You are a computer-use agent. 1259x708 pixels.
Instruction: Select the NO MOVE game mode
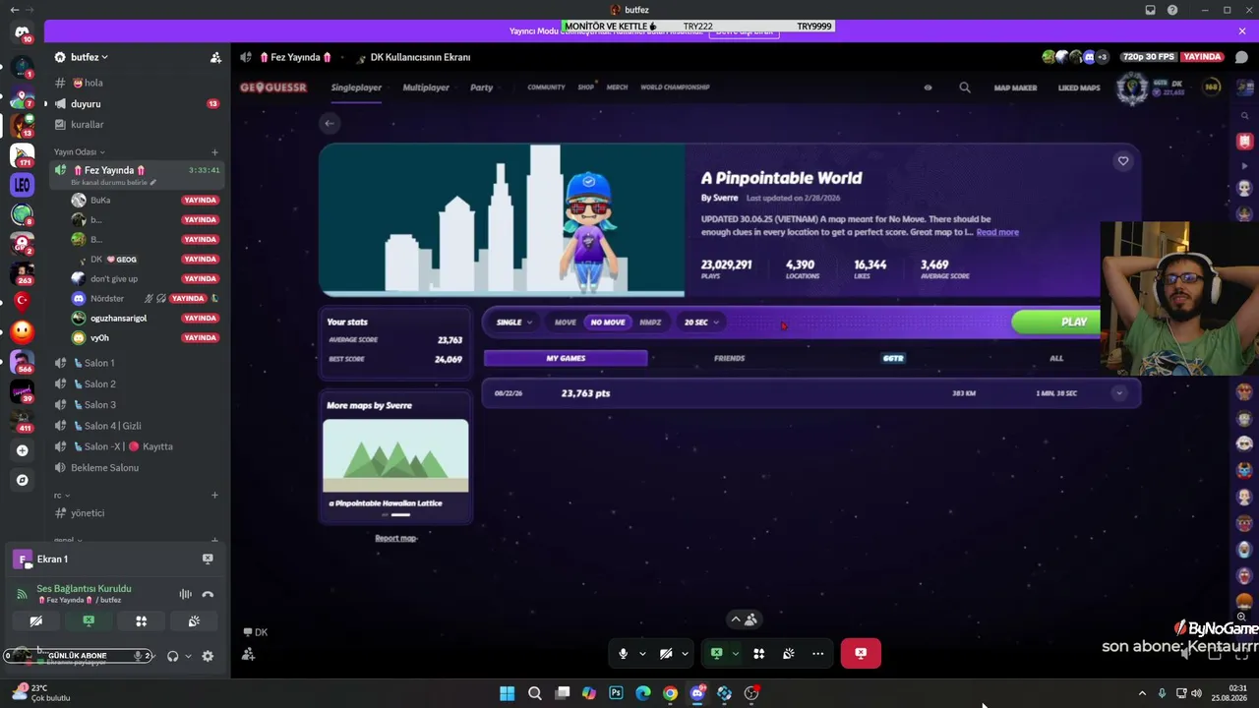point(607,323)
